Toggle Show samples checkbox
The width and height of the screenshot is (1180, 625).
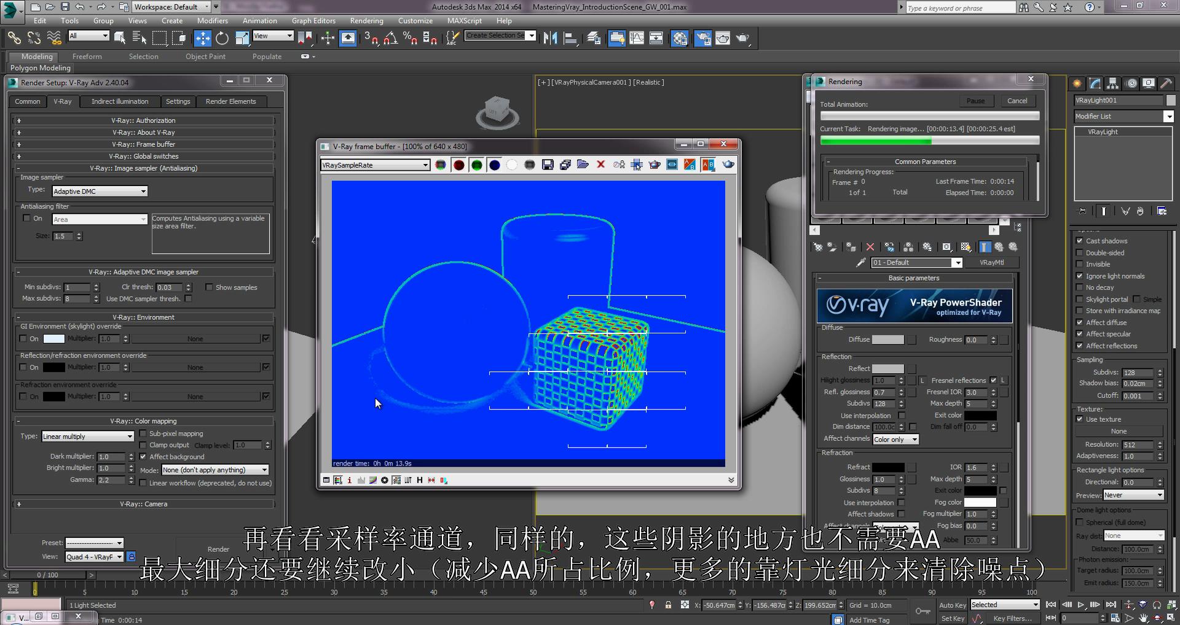click(x=209, y=287)
